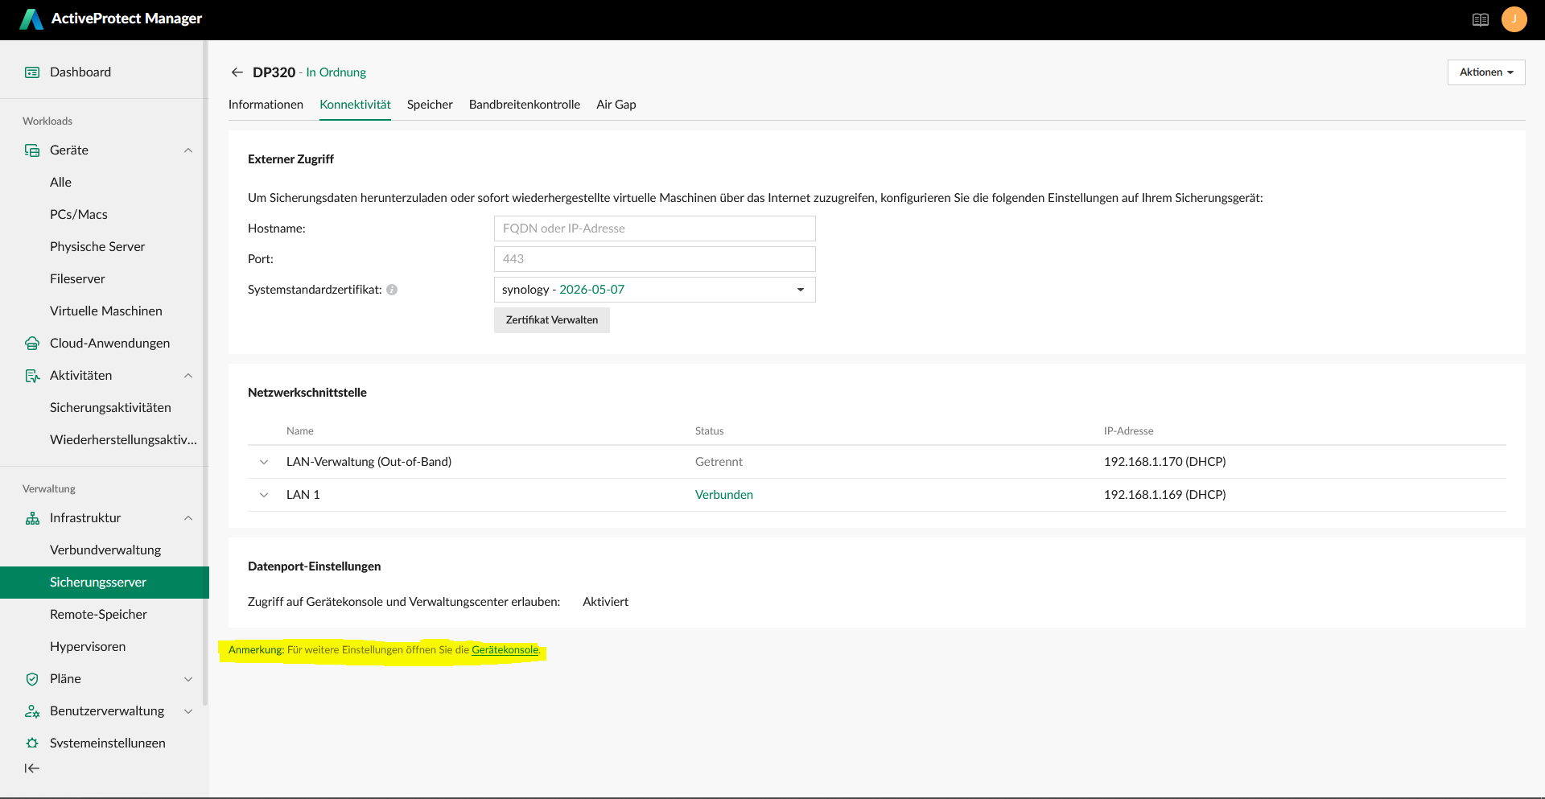Expand the LAN 1 interface row
1545x799 pixels.
coord(264,495)
